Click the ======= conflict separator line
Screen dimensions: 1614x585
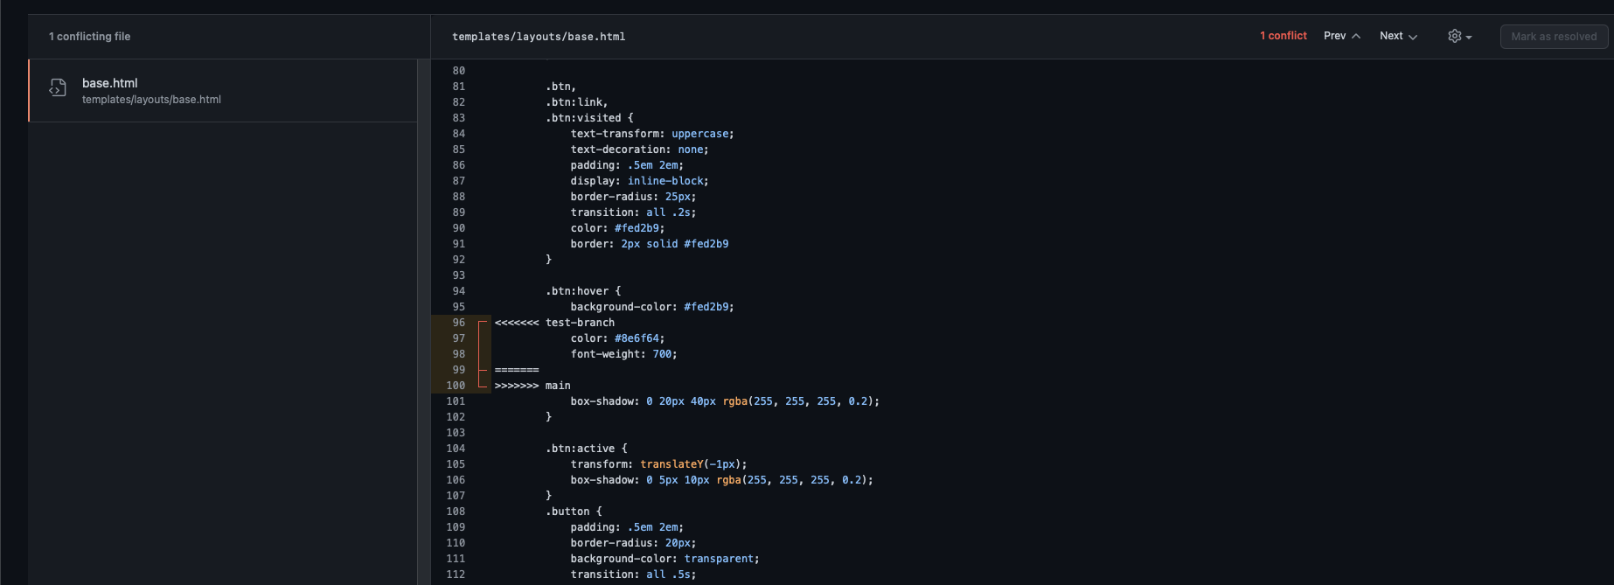coord(517,370)
